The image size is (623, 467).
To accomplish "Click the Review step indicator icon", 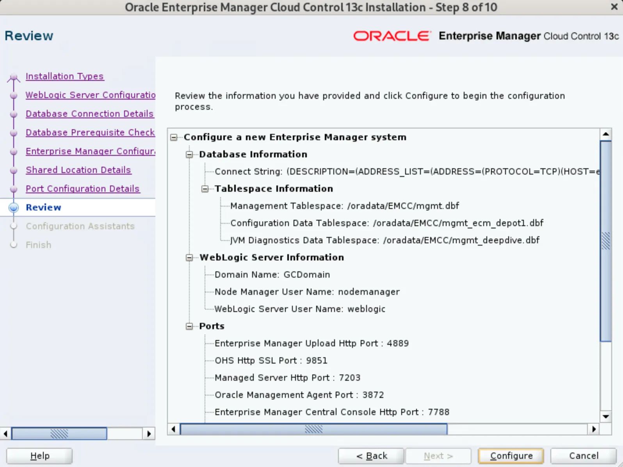I will click(x=14, y=207).
